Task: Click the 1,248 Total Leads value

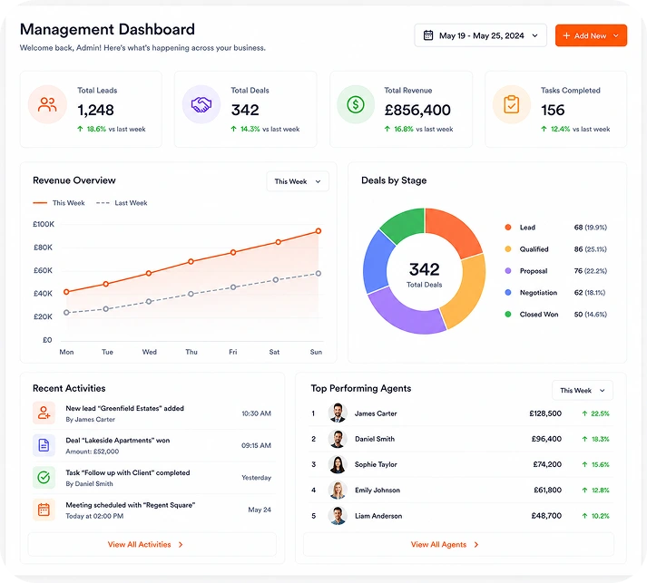Action: pos(95,110)
